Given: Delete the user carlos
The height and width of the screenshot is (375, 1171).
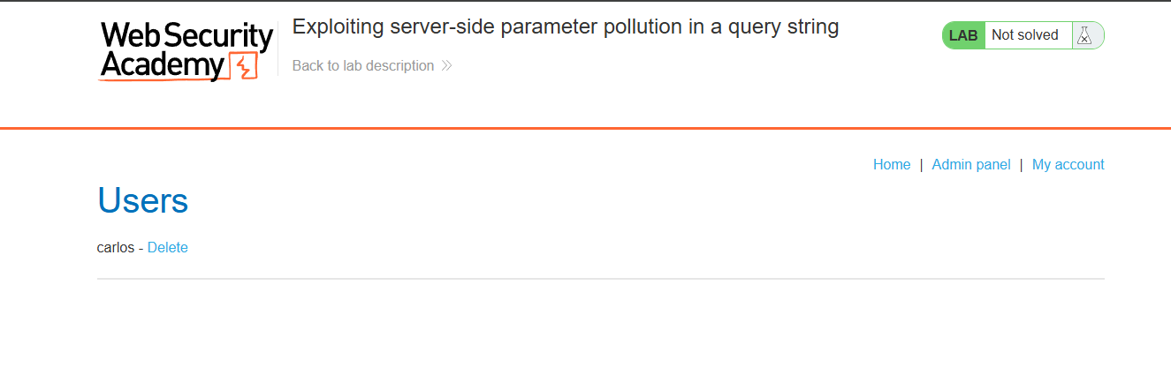Looking at the screenshot, I should tap(168, 247).
